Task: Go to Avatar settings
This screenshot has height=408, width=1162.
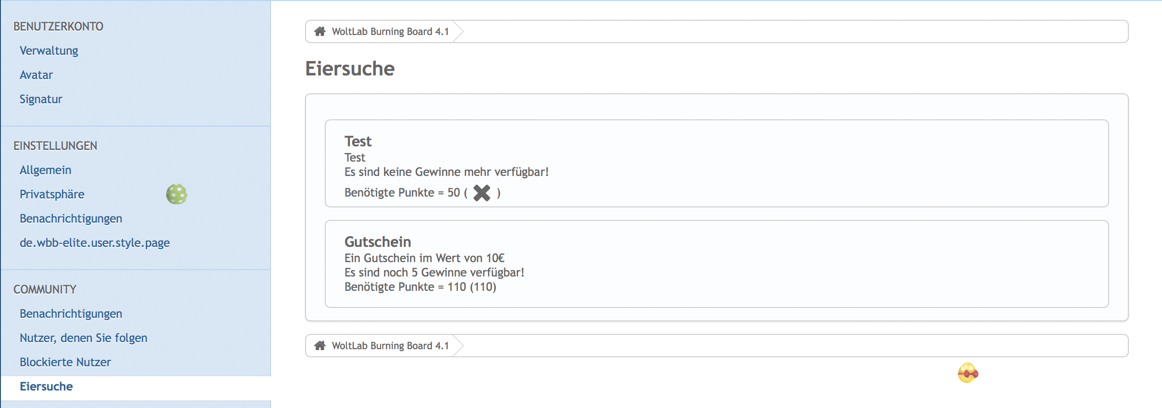Action: (x=36, y=75)
